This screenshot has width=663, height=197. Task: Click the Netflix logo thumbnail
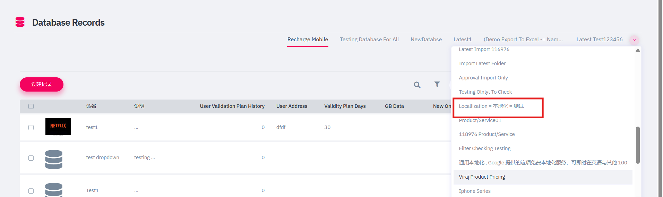tap(58, 127)
